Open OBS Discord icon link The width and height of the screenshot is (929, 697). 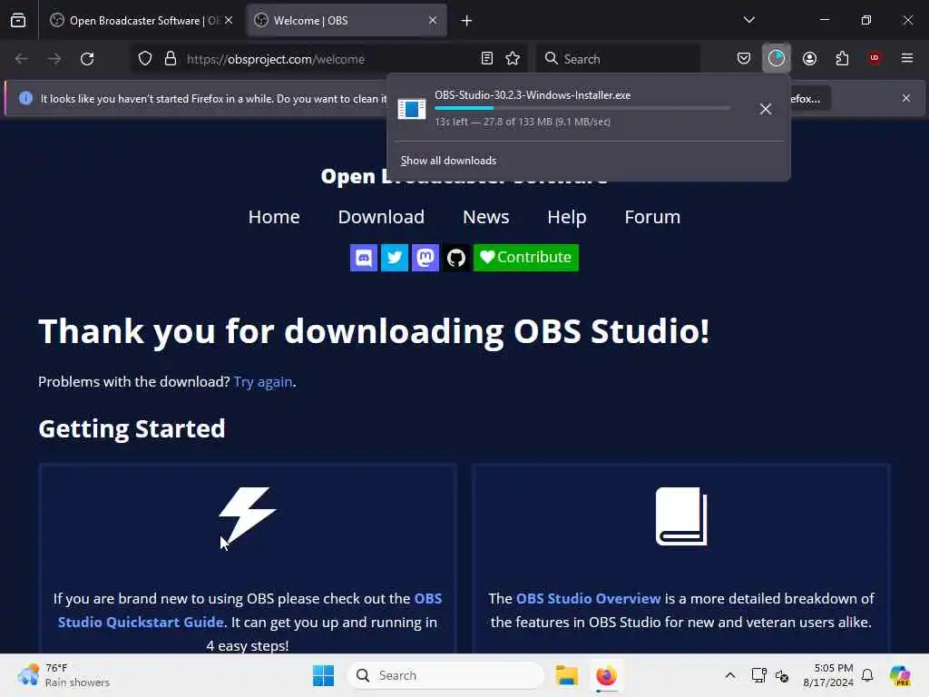363,258
